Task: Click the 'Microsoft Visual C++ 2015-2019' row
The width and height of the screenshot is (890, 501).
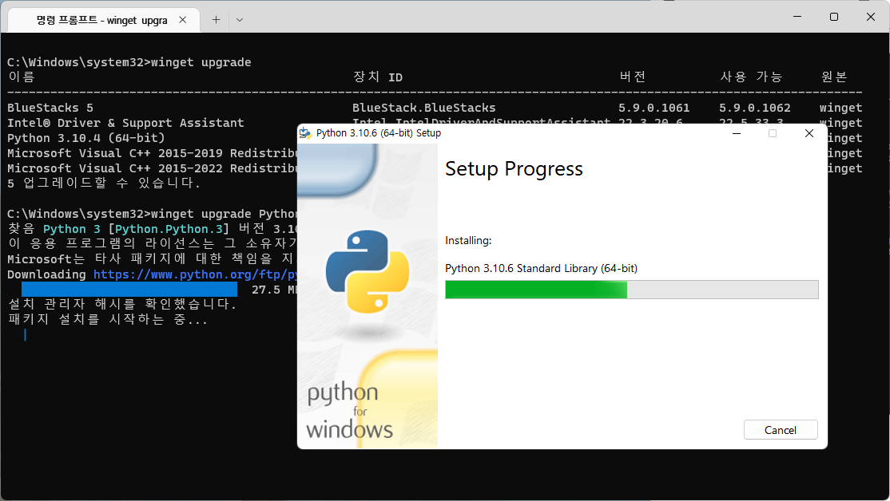Action: pos(152,153)
